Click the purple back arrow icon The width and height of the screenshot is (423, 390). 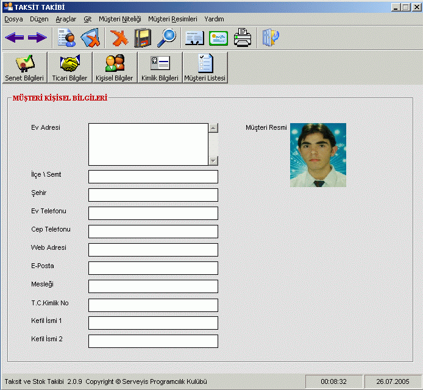pos(14,38)
